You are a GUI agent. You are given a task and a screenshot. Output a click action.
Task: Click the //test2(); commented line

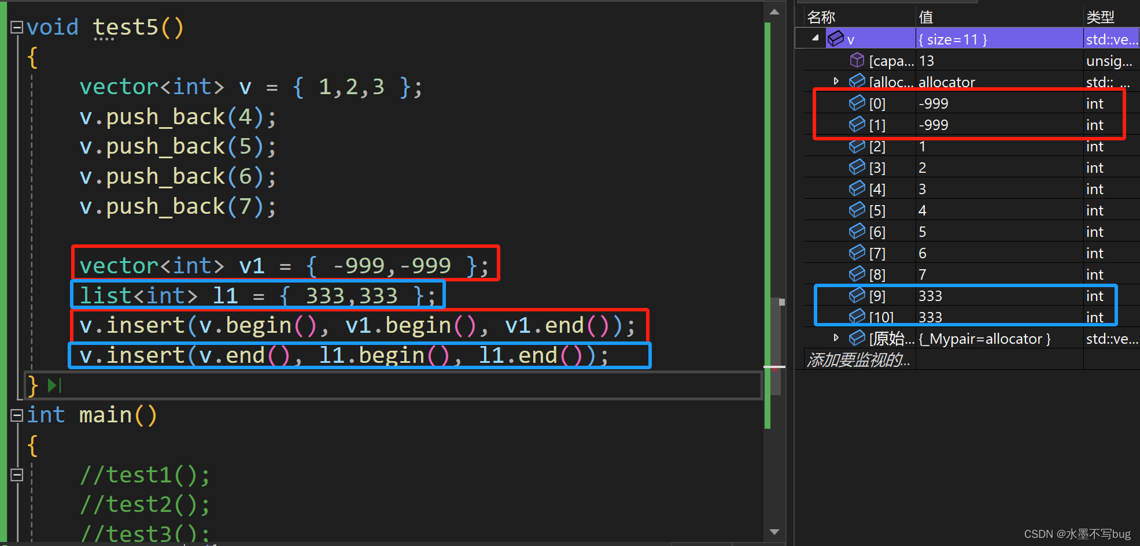(x=145, y=504)
